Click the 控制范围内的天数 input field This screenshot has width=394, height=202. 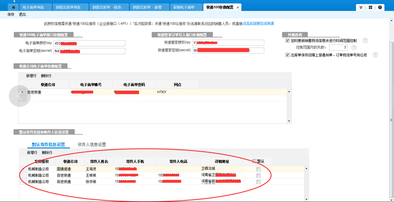click(338, 47)
